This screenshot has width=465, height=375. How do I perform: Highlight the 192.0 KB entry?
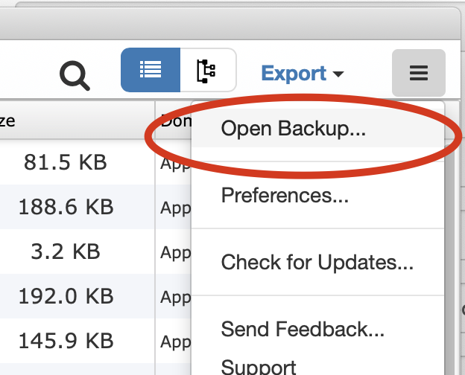(x=66, y=296)
